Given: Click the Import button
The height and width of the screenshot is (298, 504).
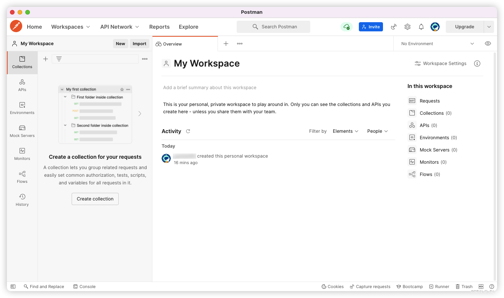Looking at the screenshot, I should [139, 44].
